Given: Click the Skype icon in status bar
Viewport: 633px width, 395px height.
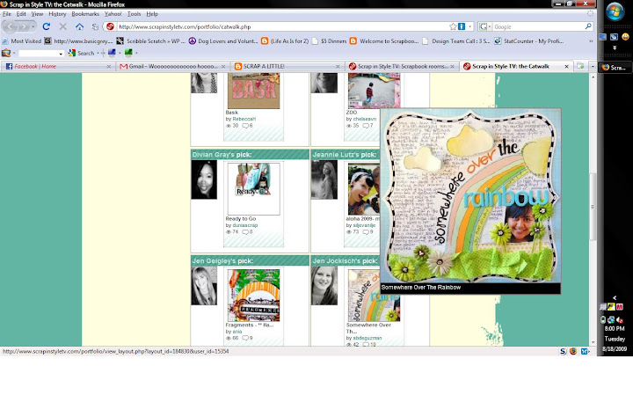Looking at the screenshot, I should (x=563, y=351).
